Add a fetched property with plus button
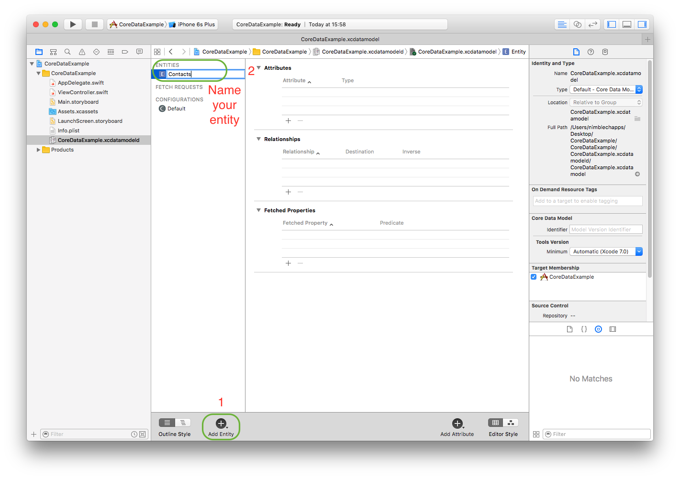 (288, 263)
